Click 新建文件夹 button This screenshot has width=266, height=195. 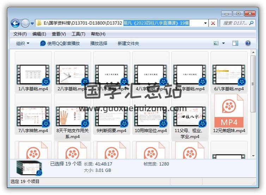(128, 43)
